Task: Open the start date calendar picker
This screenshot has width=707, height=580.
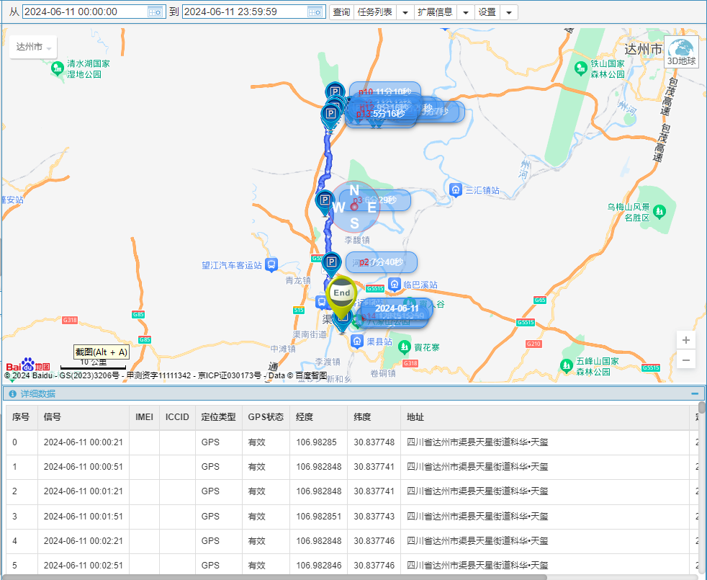Action: coord(155,12)
